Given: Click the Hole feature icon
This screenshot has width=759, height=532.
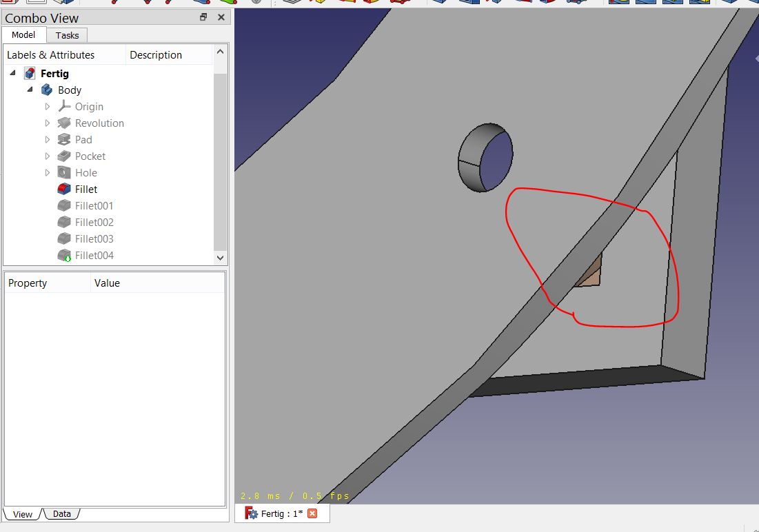Looking at the screenshot, I should point(64,172).
